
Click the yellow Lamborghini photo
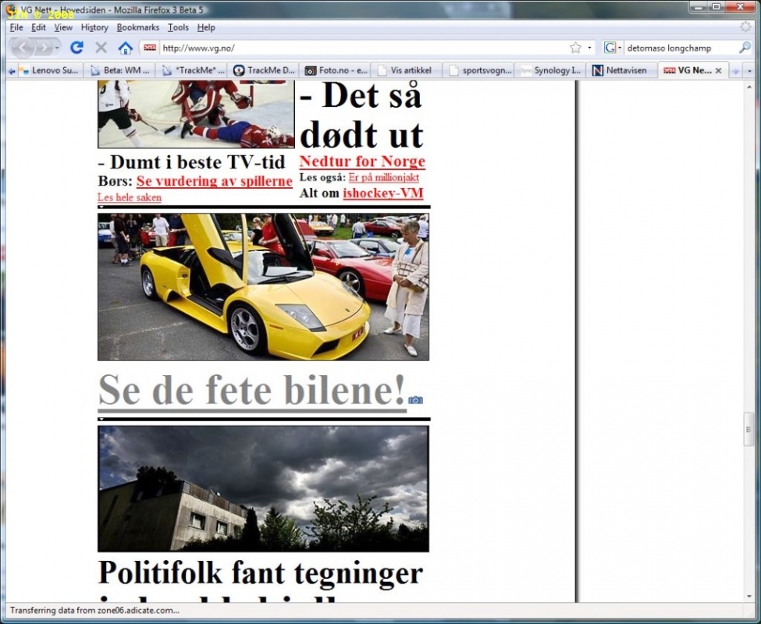pos(263,287)
